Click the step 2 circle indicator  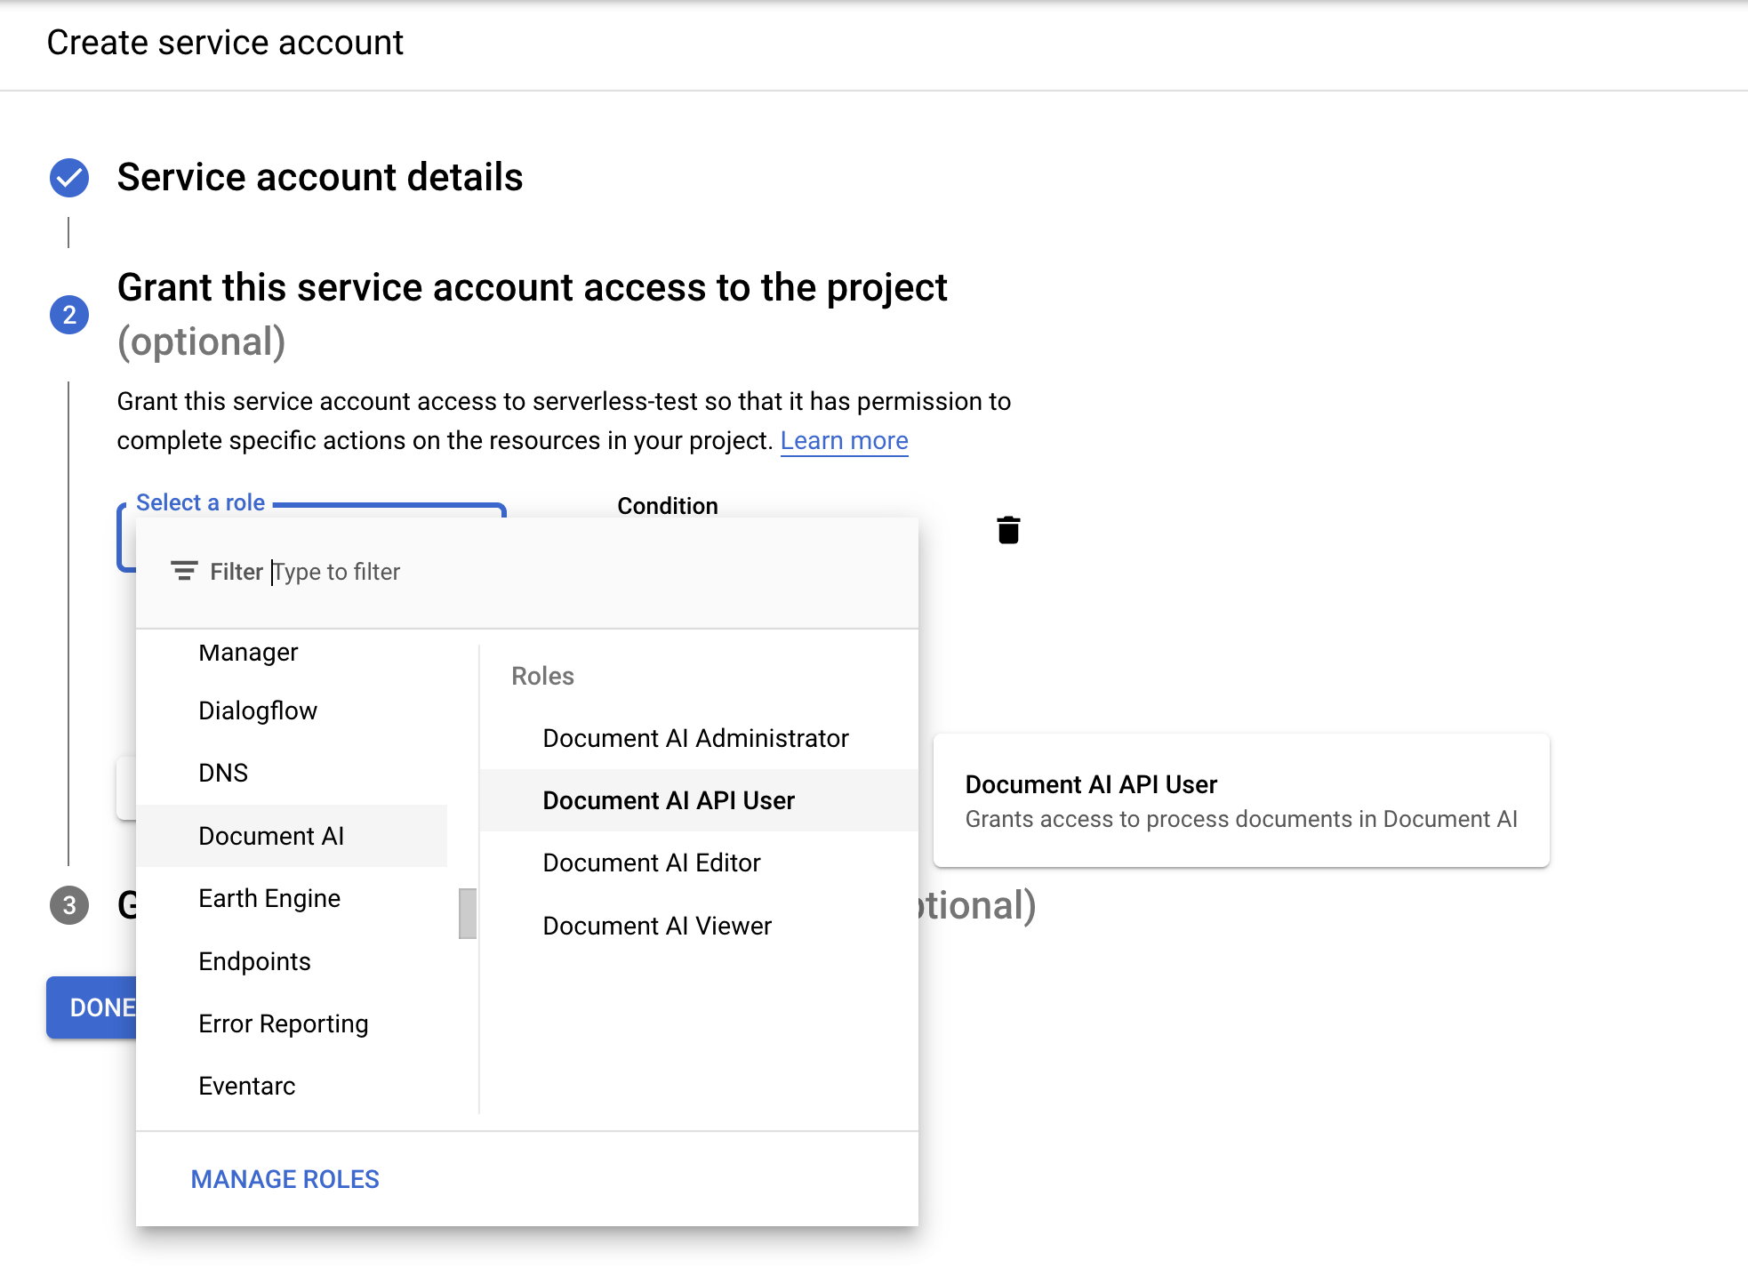(x=68, y=315)
